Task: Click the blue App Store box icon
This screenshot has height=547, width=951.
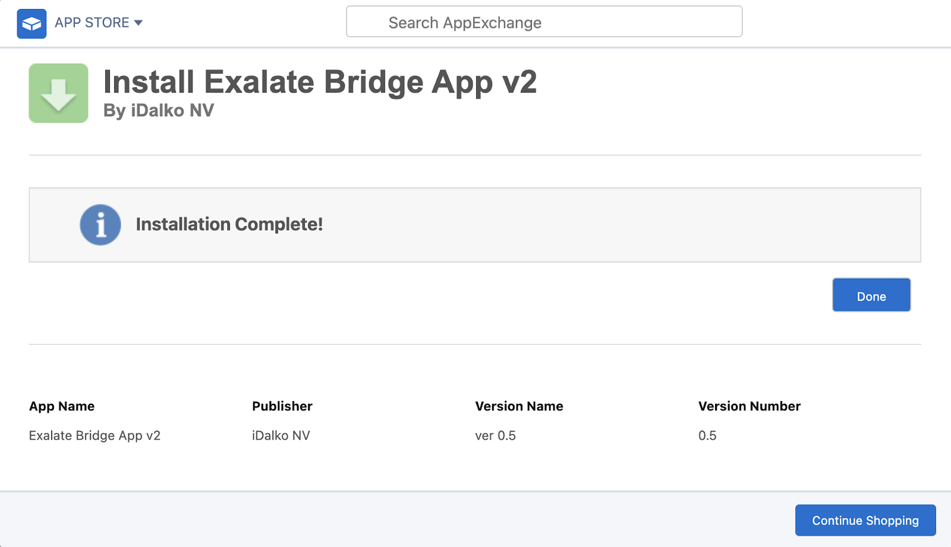Action: point(32,24)
